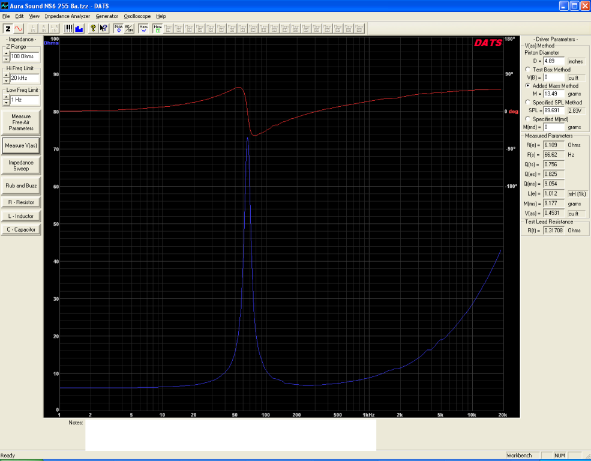591x461 pixels.
Task: Open the Oscilloscope menu
Action: click(x=137, y=16)
